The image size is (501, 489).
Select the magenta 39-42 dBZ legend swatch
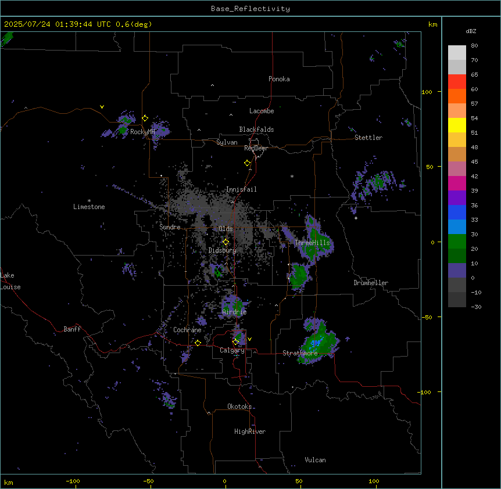click(x=457, y=183)
